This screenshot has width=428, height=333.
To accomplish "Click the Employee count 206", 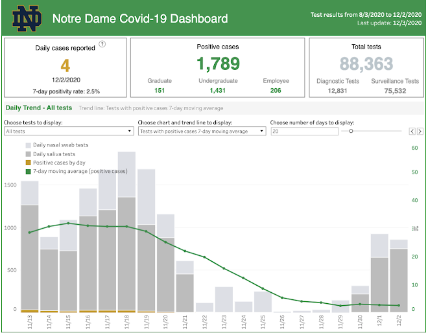I will 276,91.
